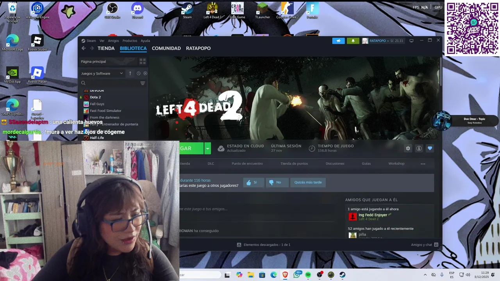The width and height of the screenshot is (500, 281).
Task: Open the Steam desktop shortcut
Action: [187, 11]
